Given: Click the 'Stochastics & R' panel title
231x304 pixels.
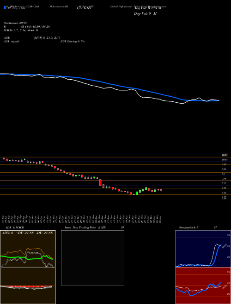Looking at the screenshot, I should 188,228.
